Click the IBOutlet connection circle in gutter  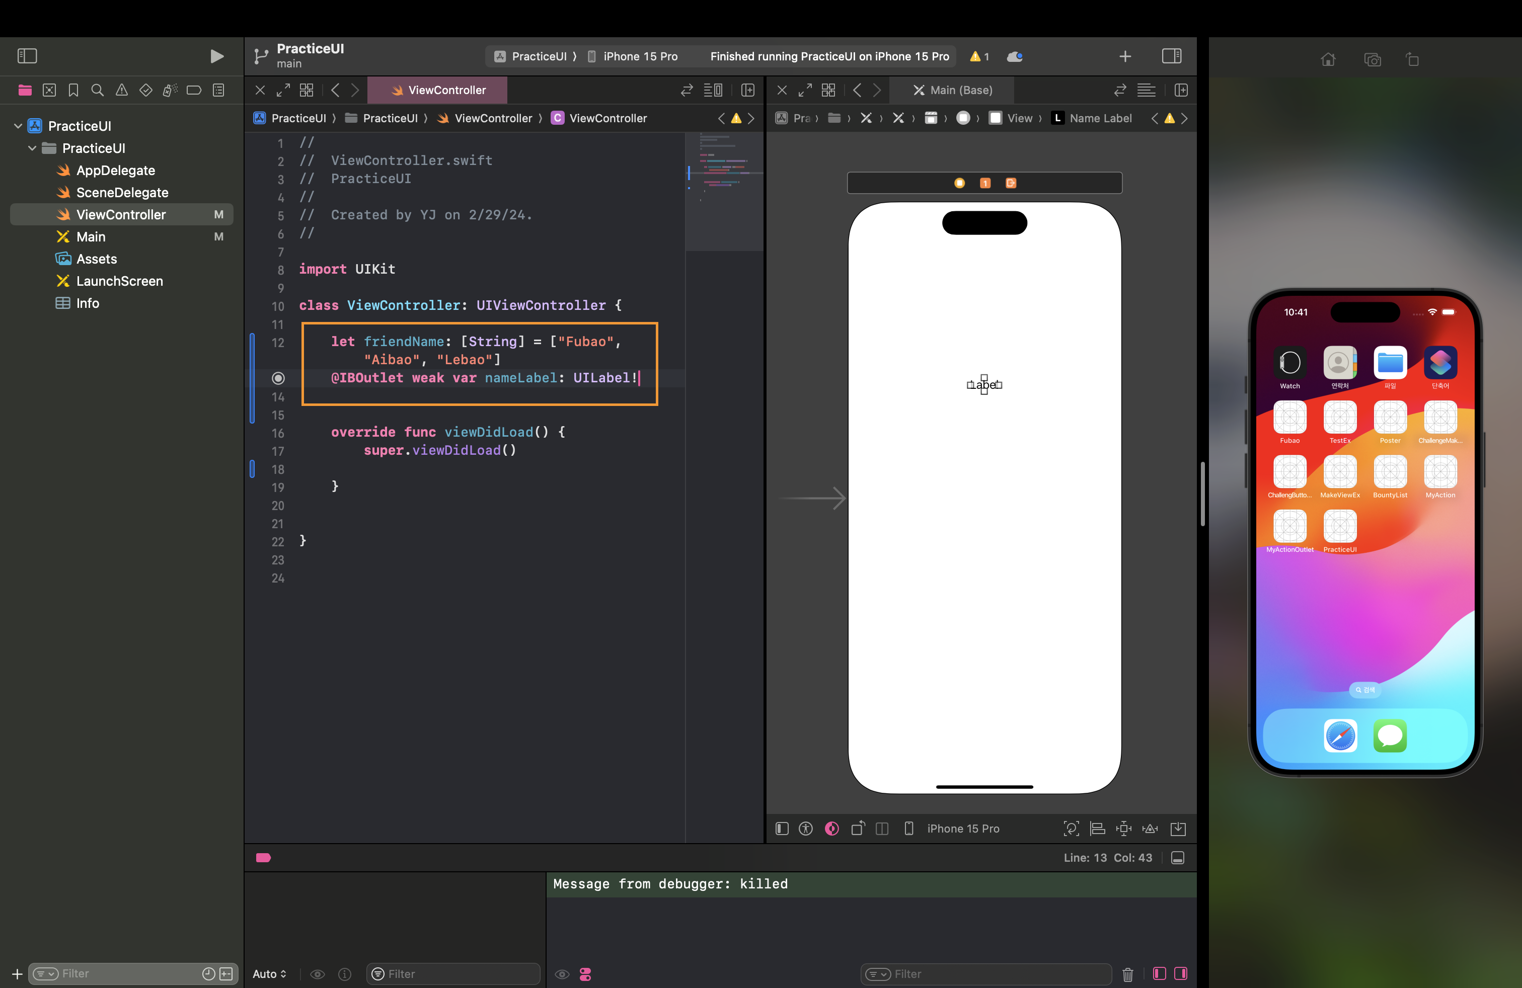pyautogui.click(x=278, y=378)
